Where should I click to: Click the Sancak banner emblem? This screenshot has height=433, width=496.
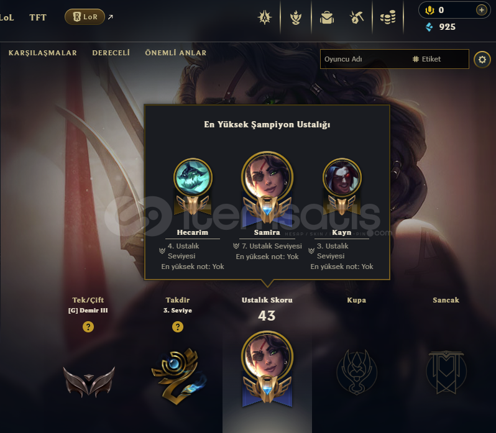[x=446, y=371]
